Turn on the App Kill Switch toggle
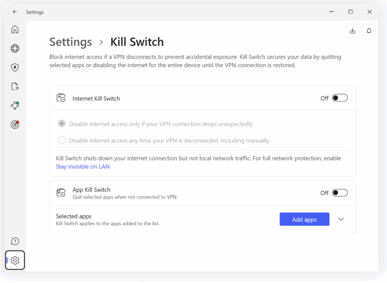The width and height of the screenshot is (387, 283). click(x=340, y=193)
